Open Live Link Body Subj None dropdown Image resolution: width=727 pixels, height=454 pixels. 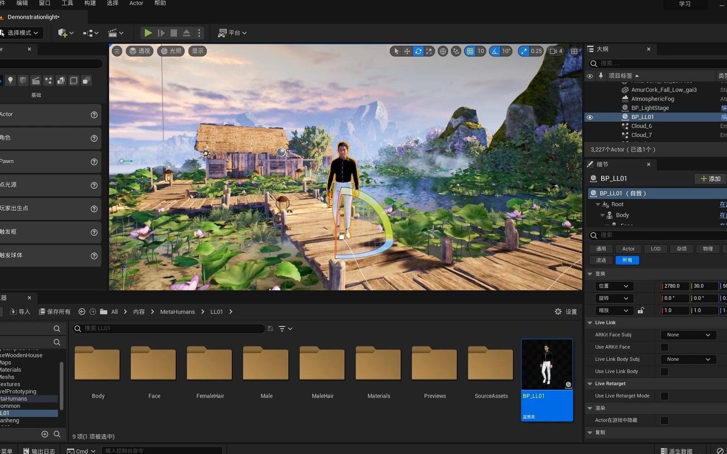click(x=688, y=359)
